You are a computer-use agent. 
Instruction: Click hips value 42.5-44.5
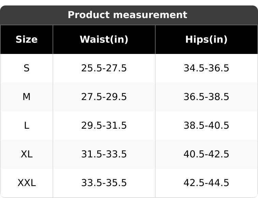(x=206, y=183)
